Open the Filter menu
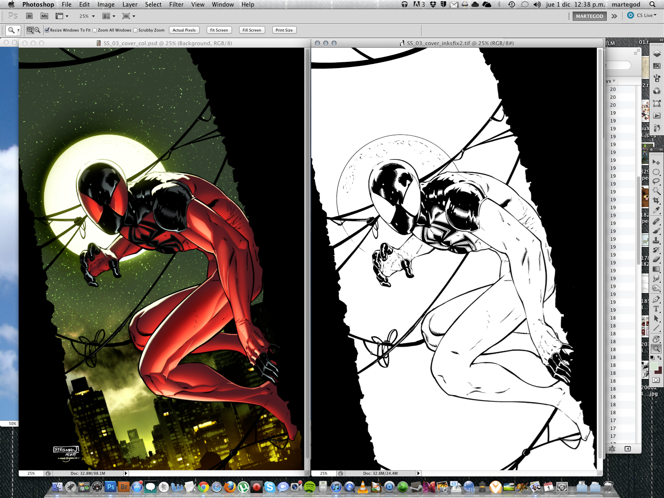The width and height of the screenshot is (664, 498). tap(176, 5)
